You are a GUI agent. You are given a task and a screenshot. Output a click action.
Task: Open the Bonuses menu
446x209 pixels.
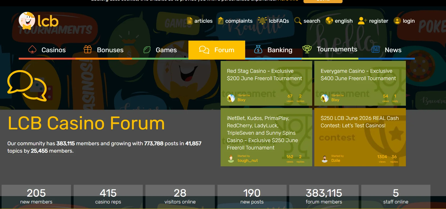[x=104, y=50]
